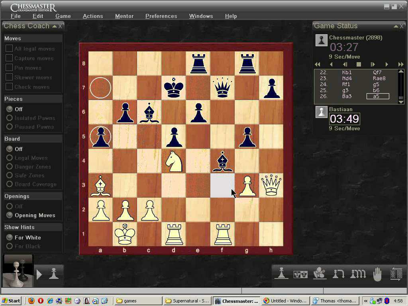Step back one move in history
Image resolution: width=408 pixels, height=306 pixels.
pyautogui.click(x=331, y=64)
